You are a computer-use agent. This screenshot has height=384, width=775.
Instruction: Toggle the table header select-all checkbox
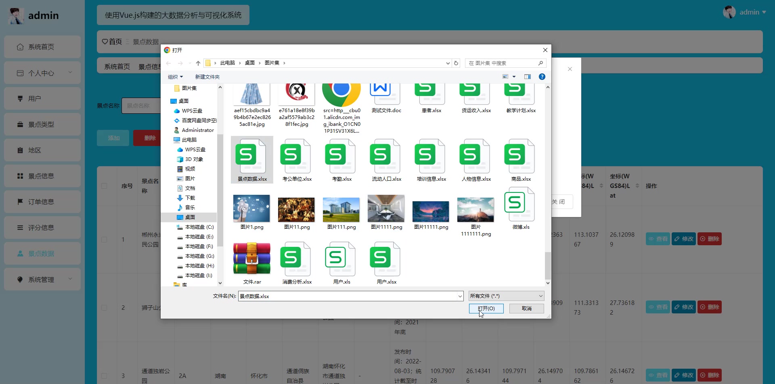pyautogui.click(x=104, y=186)
